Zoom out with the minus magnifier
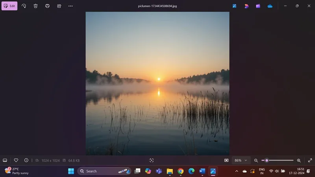 256,160
